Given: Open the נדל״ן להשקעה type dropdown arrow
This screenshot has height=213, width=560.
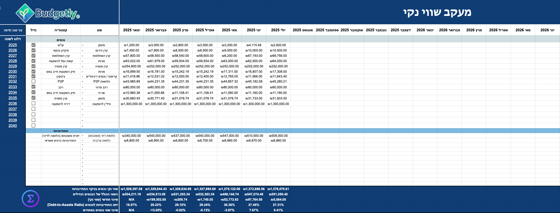Looking at the screenshot, I should 82,104.
